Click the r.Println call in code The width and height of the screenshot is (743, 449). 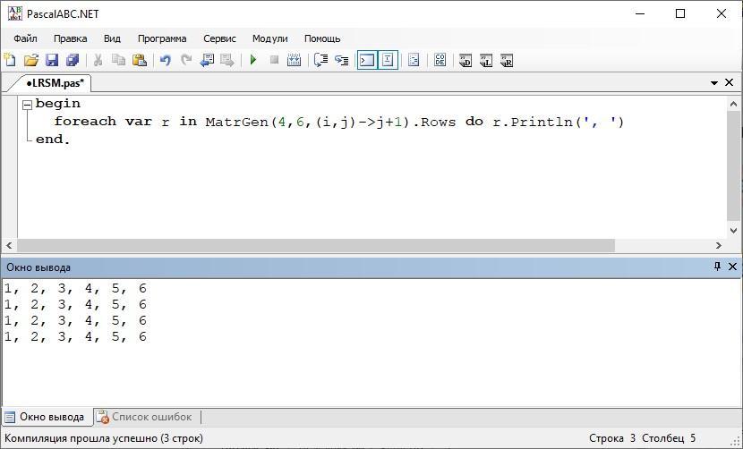(533, 123)
